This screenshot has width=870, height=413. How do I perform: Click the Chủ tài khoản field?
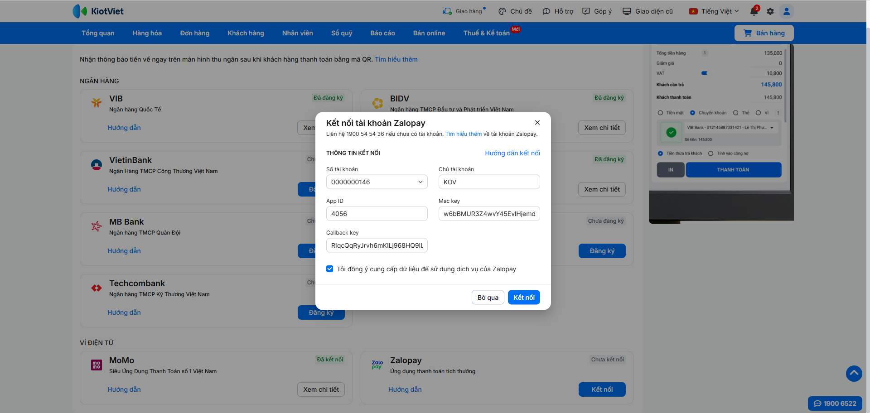[489, 182]
